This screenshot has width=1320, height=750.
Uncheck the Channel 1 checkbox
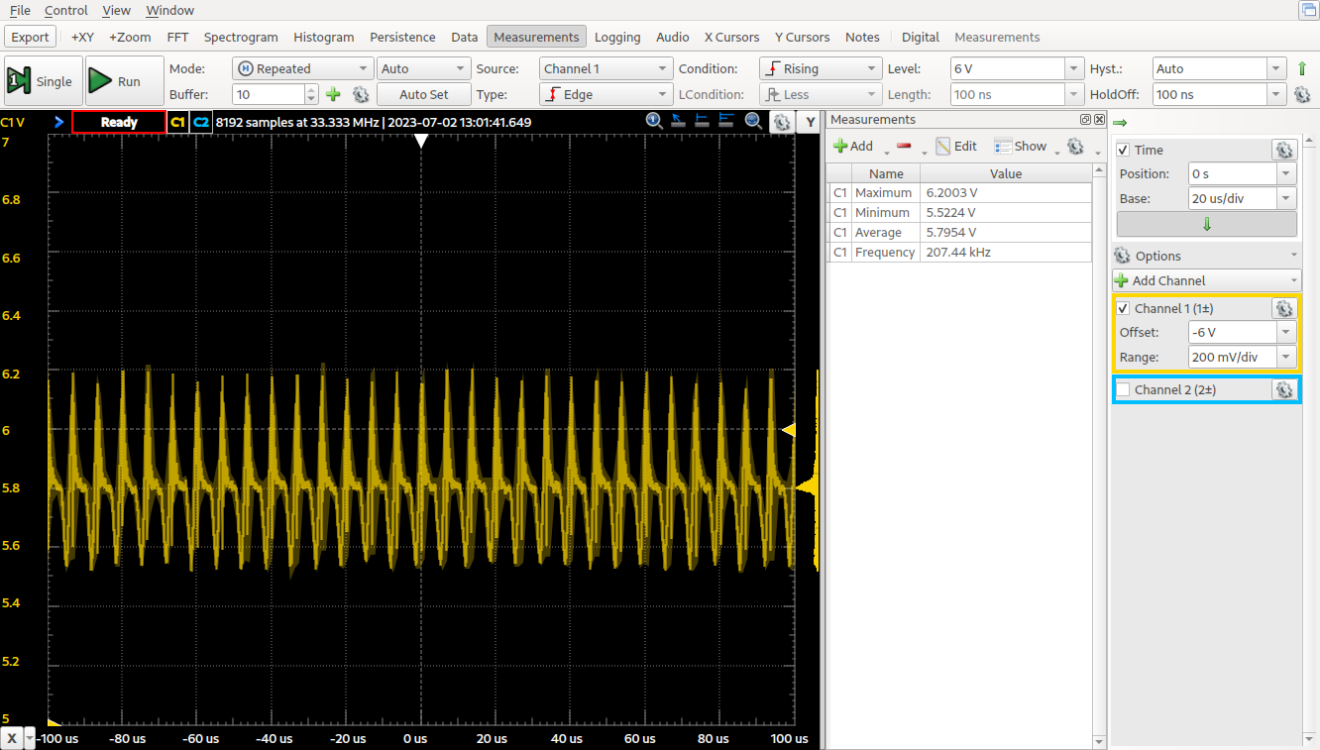1123,309
